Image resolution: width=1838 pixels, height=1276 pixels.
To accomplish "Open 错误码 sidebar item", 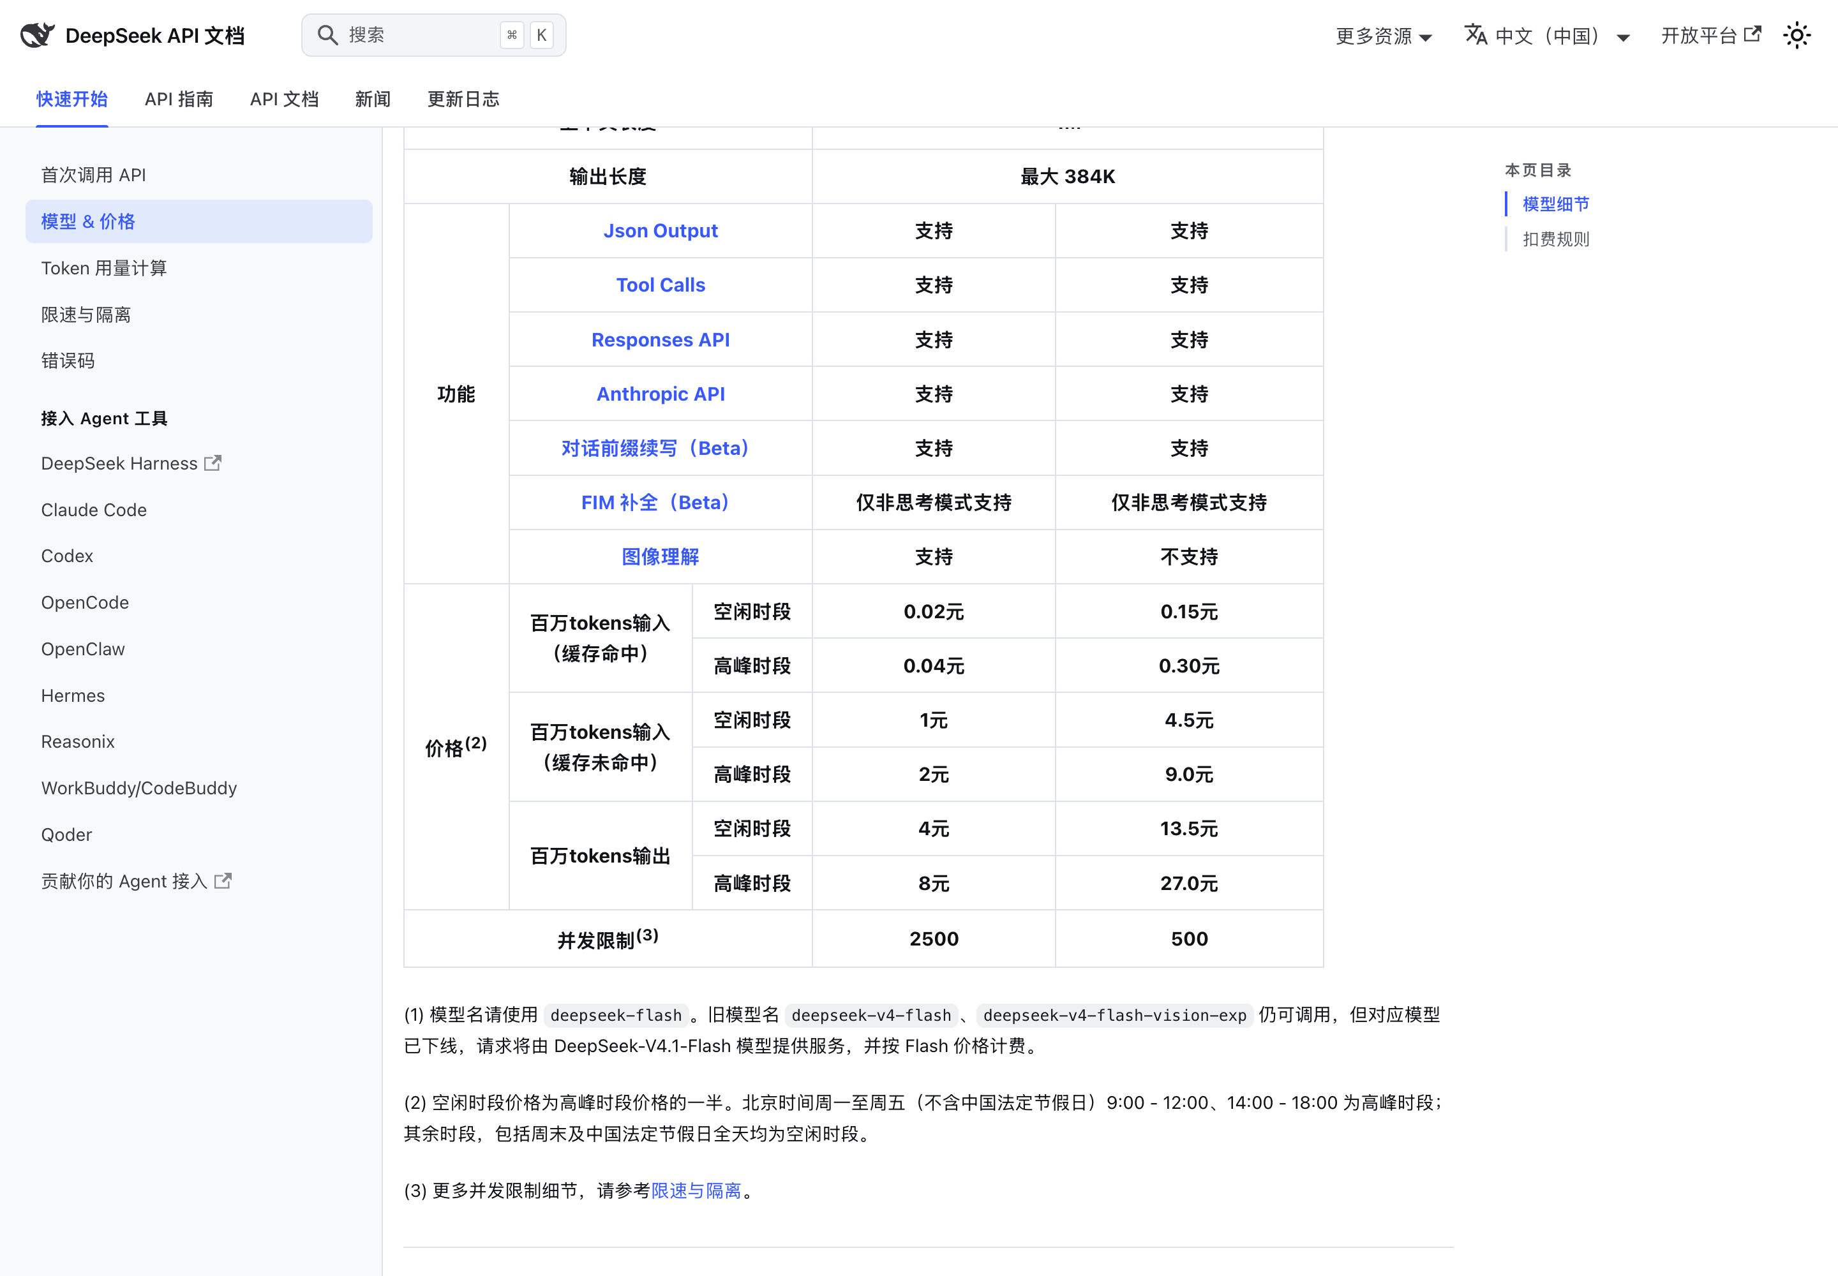I will pyautogui.click(x=199, y=360).
